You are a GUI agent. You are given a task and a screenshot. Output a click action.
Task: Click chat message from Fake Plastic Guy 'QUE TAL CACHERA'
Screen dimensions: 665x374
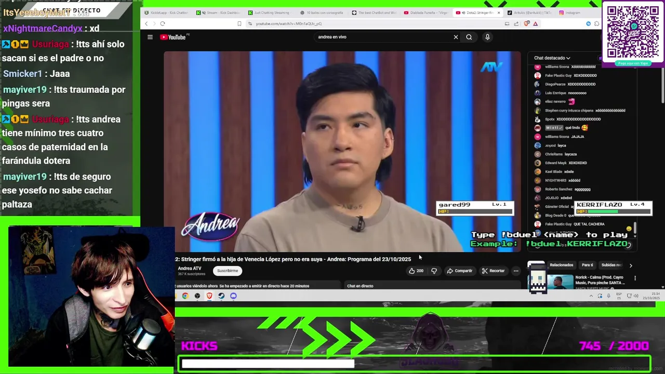[574, 224]
